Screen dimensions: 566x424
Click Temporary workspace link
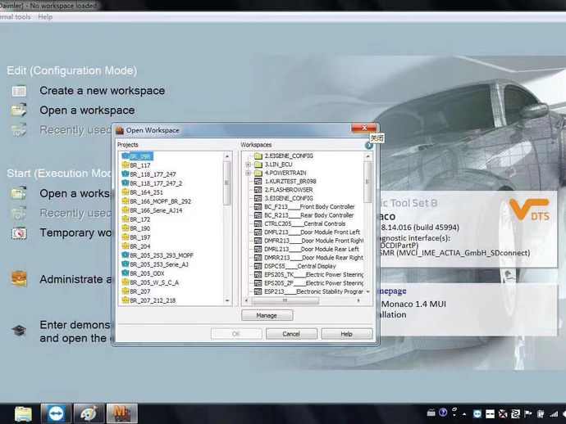tap(75, 233)
